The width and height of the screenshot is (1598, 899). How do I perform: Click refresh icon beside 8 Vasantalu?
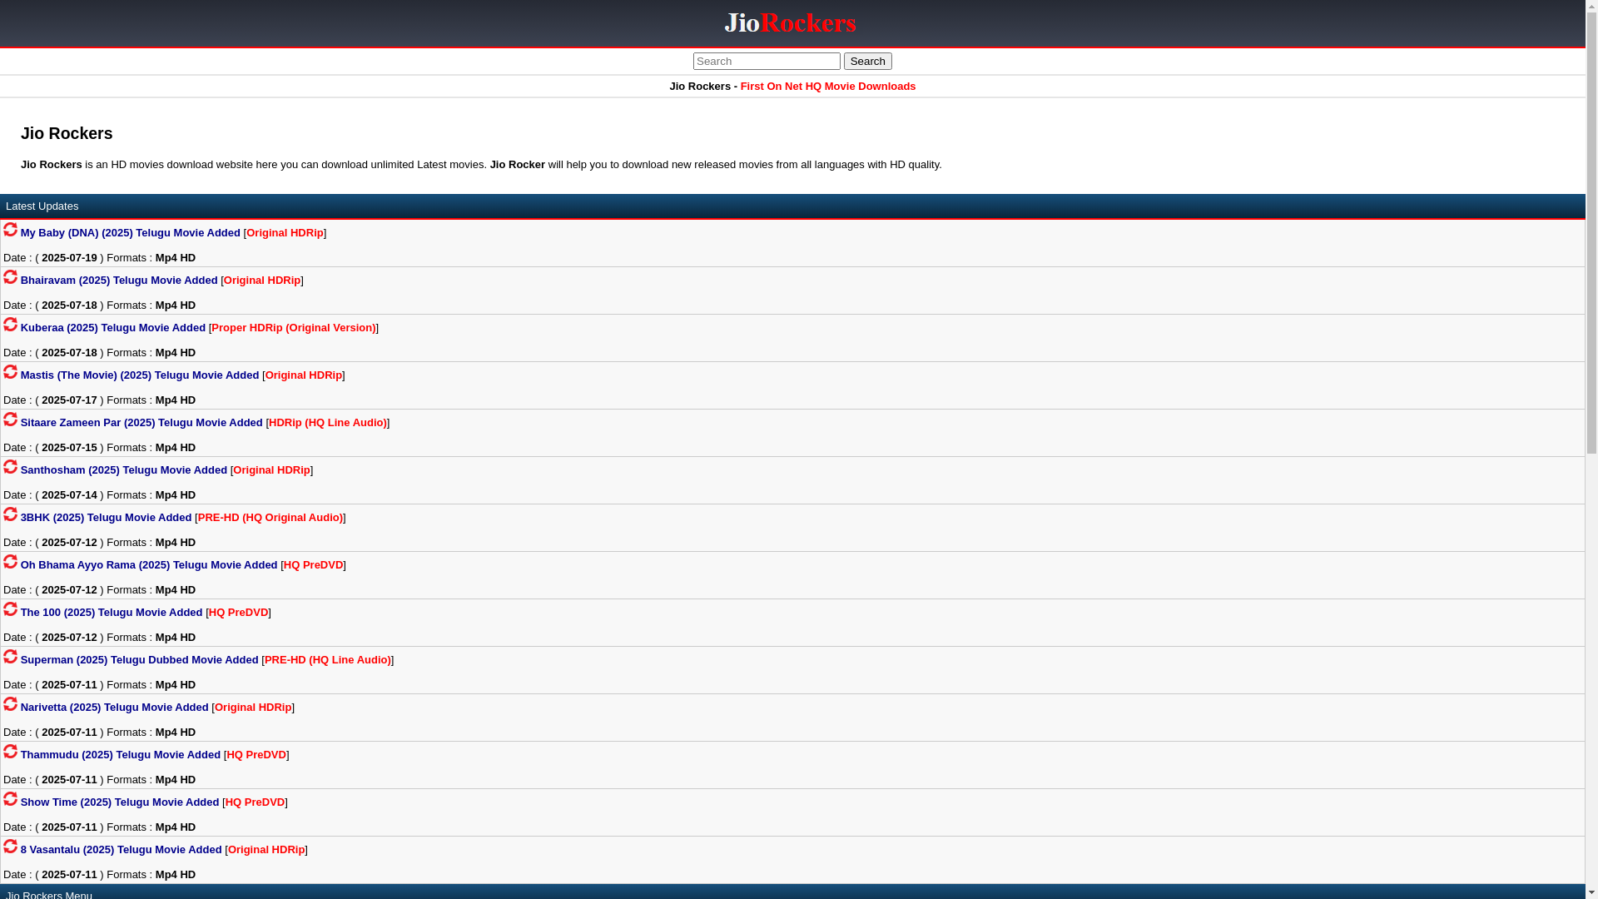tap(10, 846)
